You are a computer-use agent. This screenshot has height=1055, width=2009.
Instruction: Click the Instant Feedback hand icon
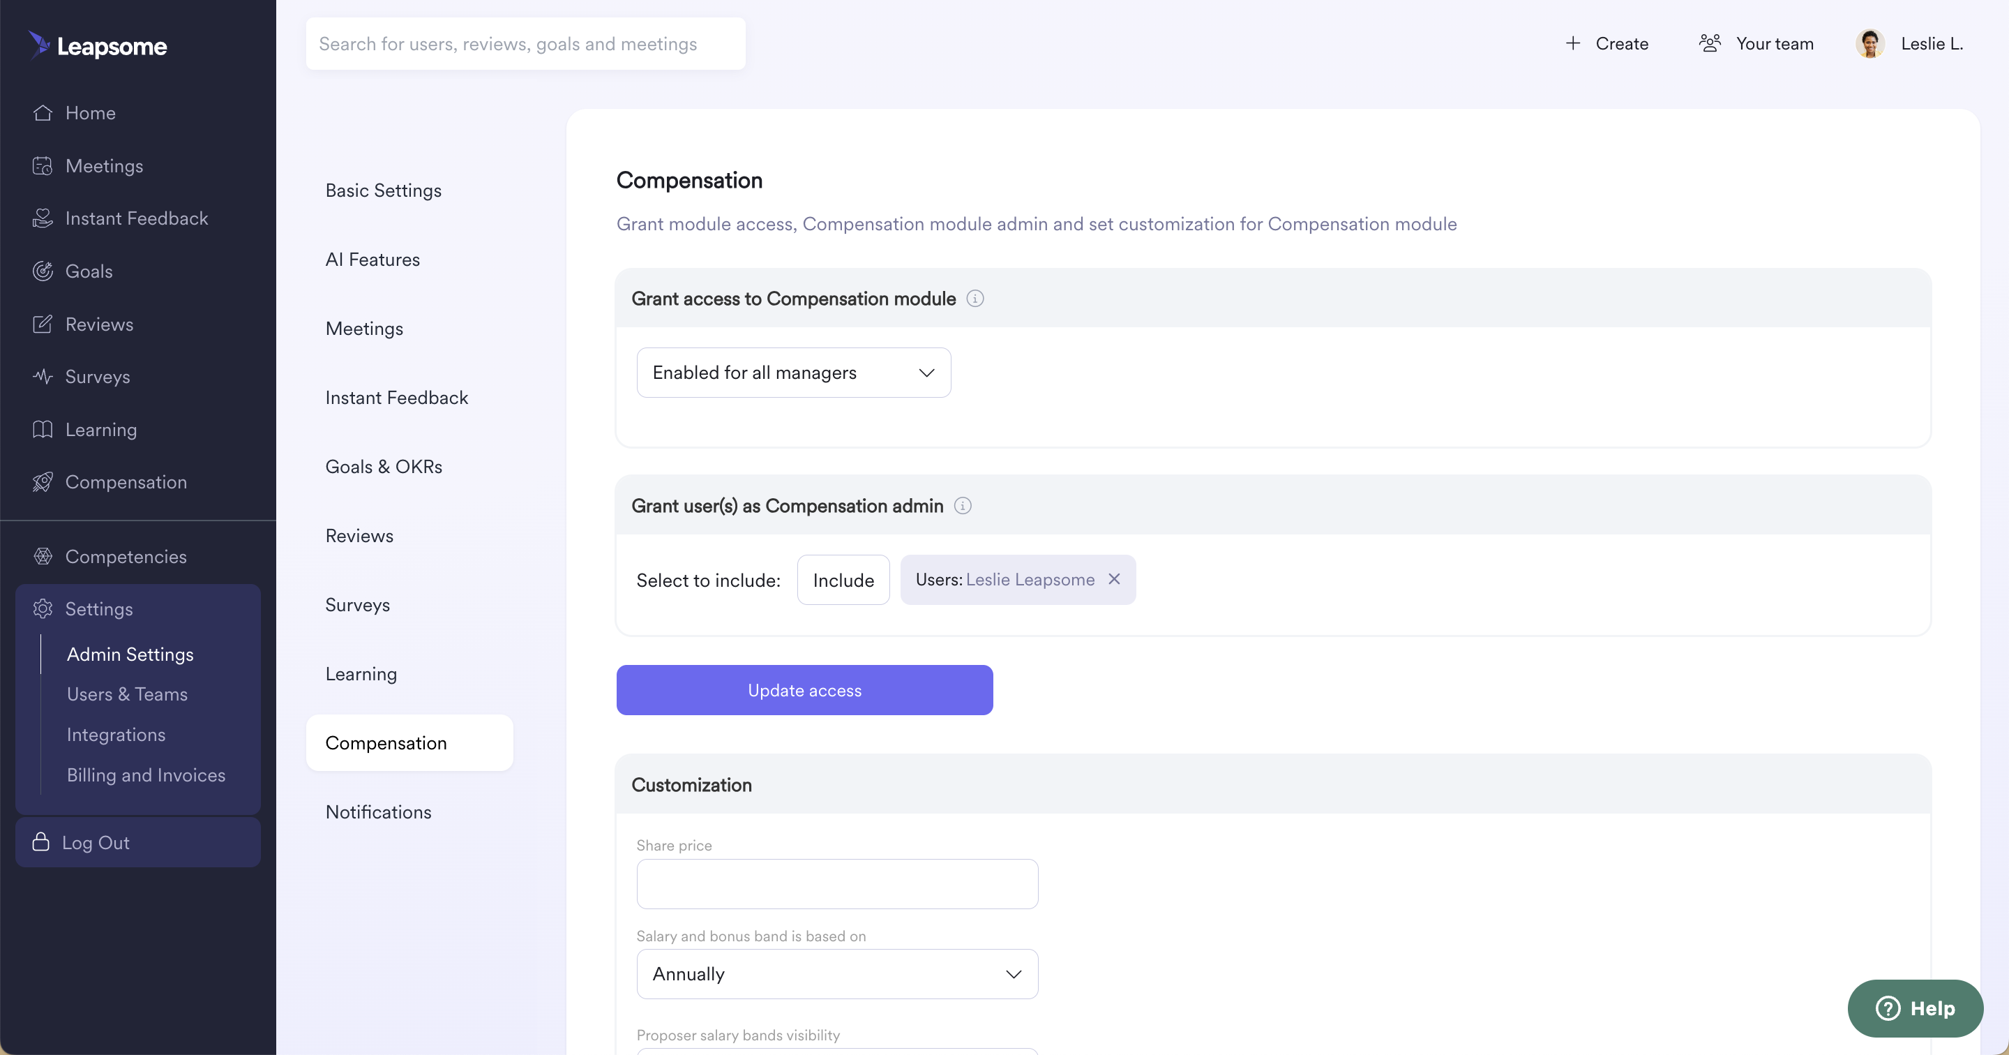(43, 218)
